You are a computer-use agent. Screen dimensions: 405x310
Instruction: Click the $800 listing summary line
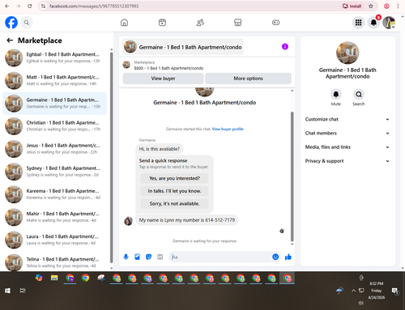pos(168,68)
